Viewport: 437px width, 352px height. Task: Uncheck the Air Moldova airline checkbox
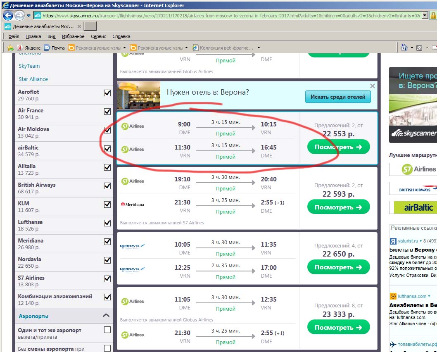107,130
